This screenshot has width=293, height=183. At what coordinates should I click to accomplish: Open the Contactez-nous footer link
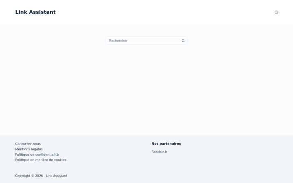(x=28, y=144)
